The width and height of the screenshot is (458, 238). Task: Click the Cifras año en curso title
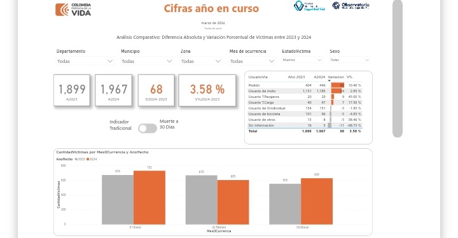[x=211, y=8]
